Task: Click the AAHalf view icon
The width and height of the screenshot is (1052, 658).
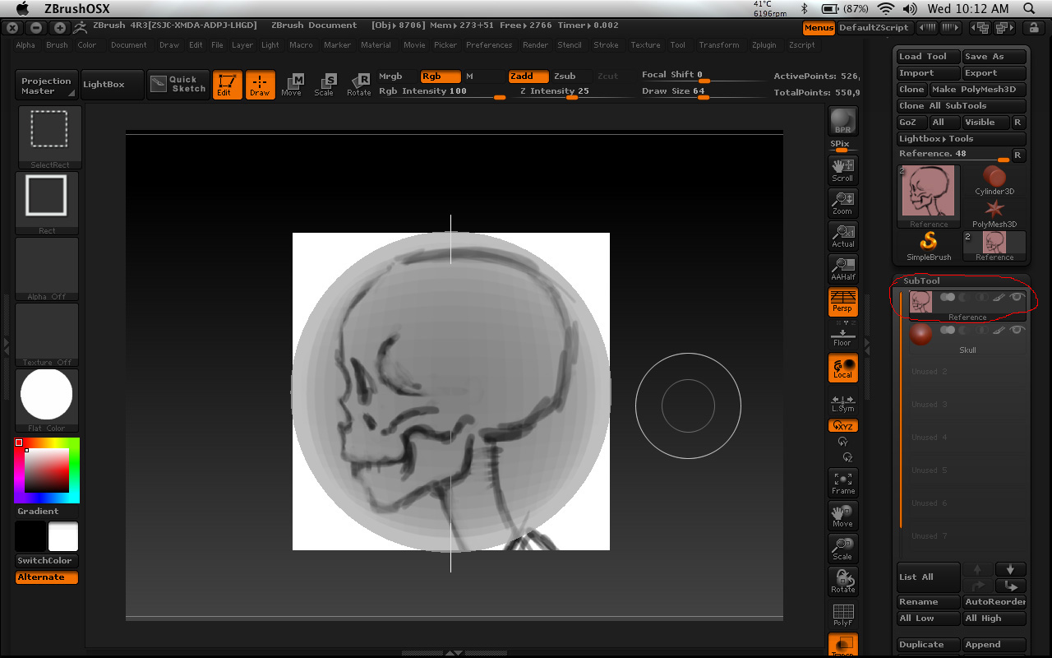Action: (842, 268)
